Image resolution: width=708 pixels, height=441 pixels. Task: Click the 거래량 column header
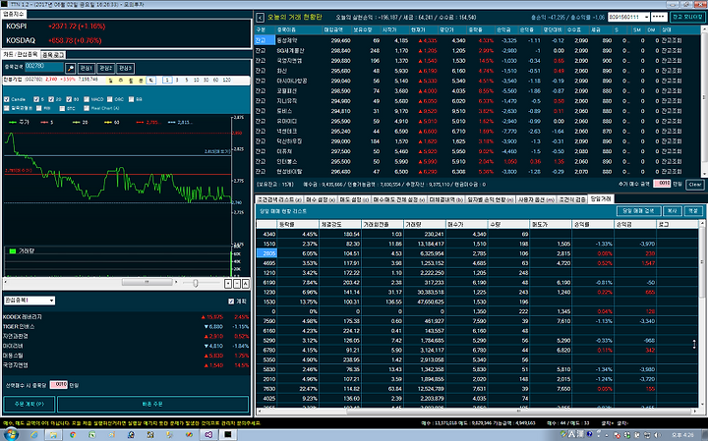coord(425,224)
